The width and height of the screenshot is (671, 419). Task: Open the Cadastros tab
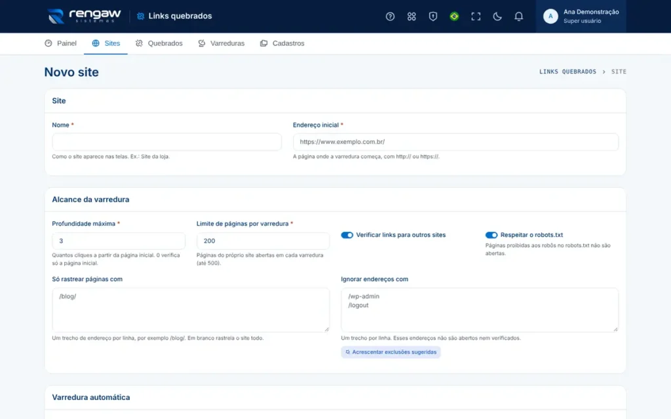[x=282, y=43]
